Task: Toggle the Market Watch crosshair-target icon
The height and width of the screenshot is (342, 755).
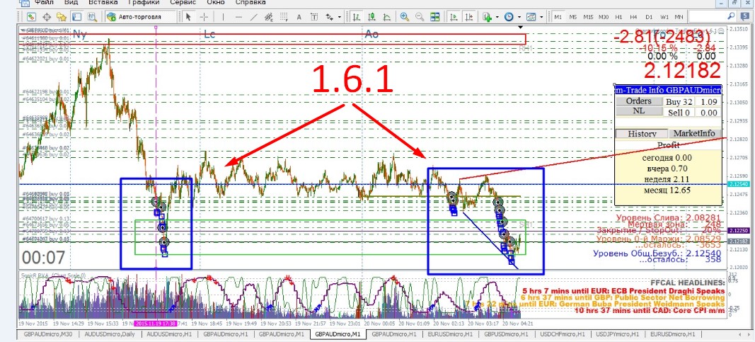Action: [x=47, y=17]
